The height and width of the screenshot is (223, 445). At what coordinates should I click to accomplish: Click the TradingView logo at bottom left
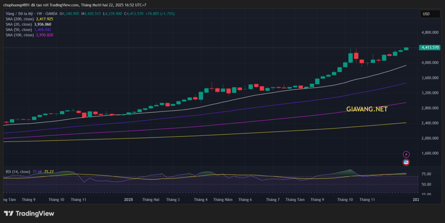[29, 213]
